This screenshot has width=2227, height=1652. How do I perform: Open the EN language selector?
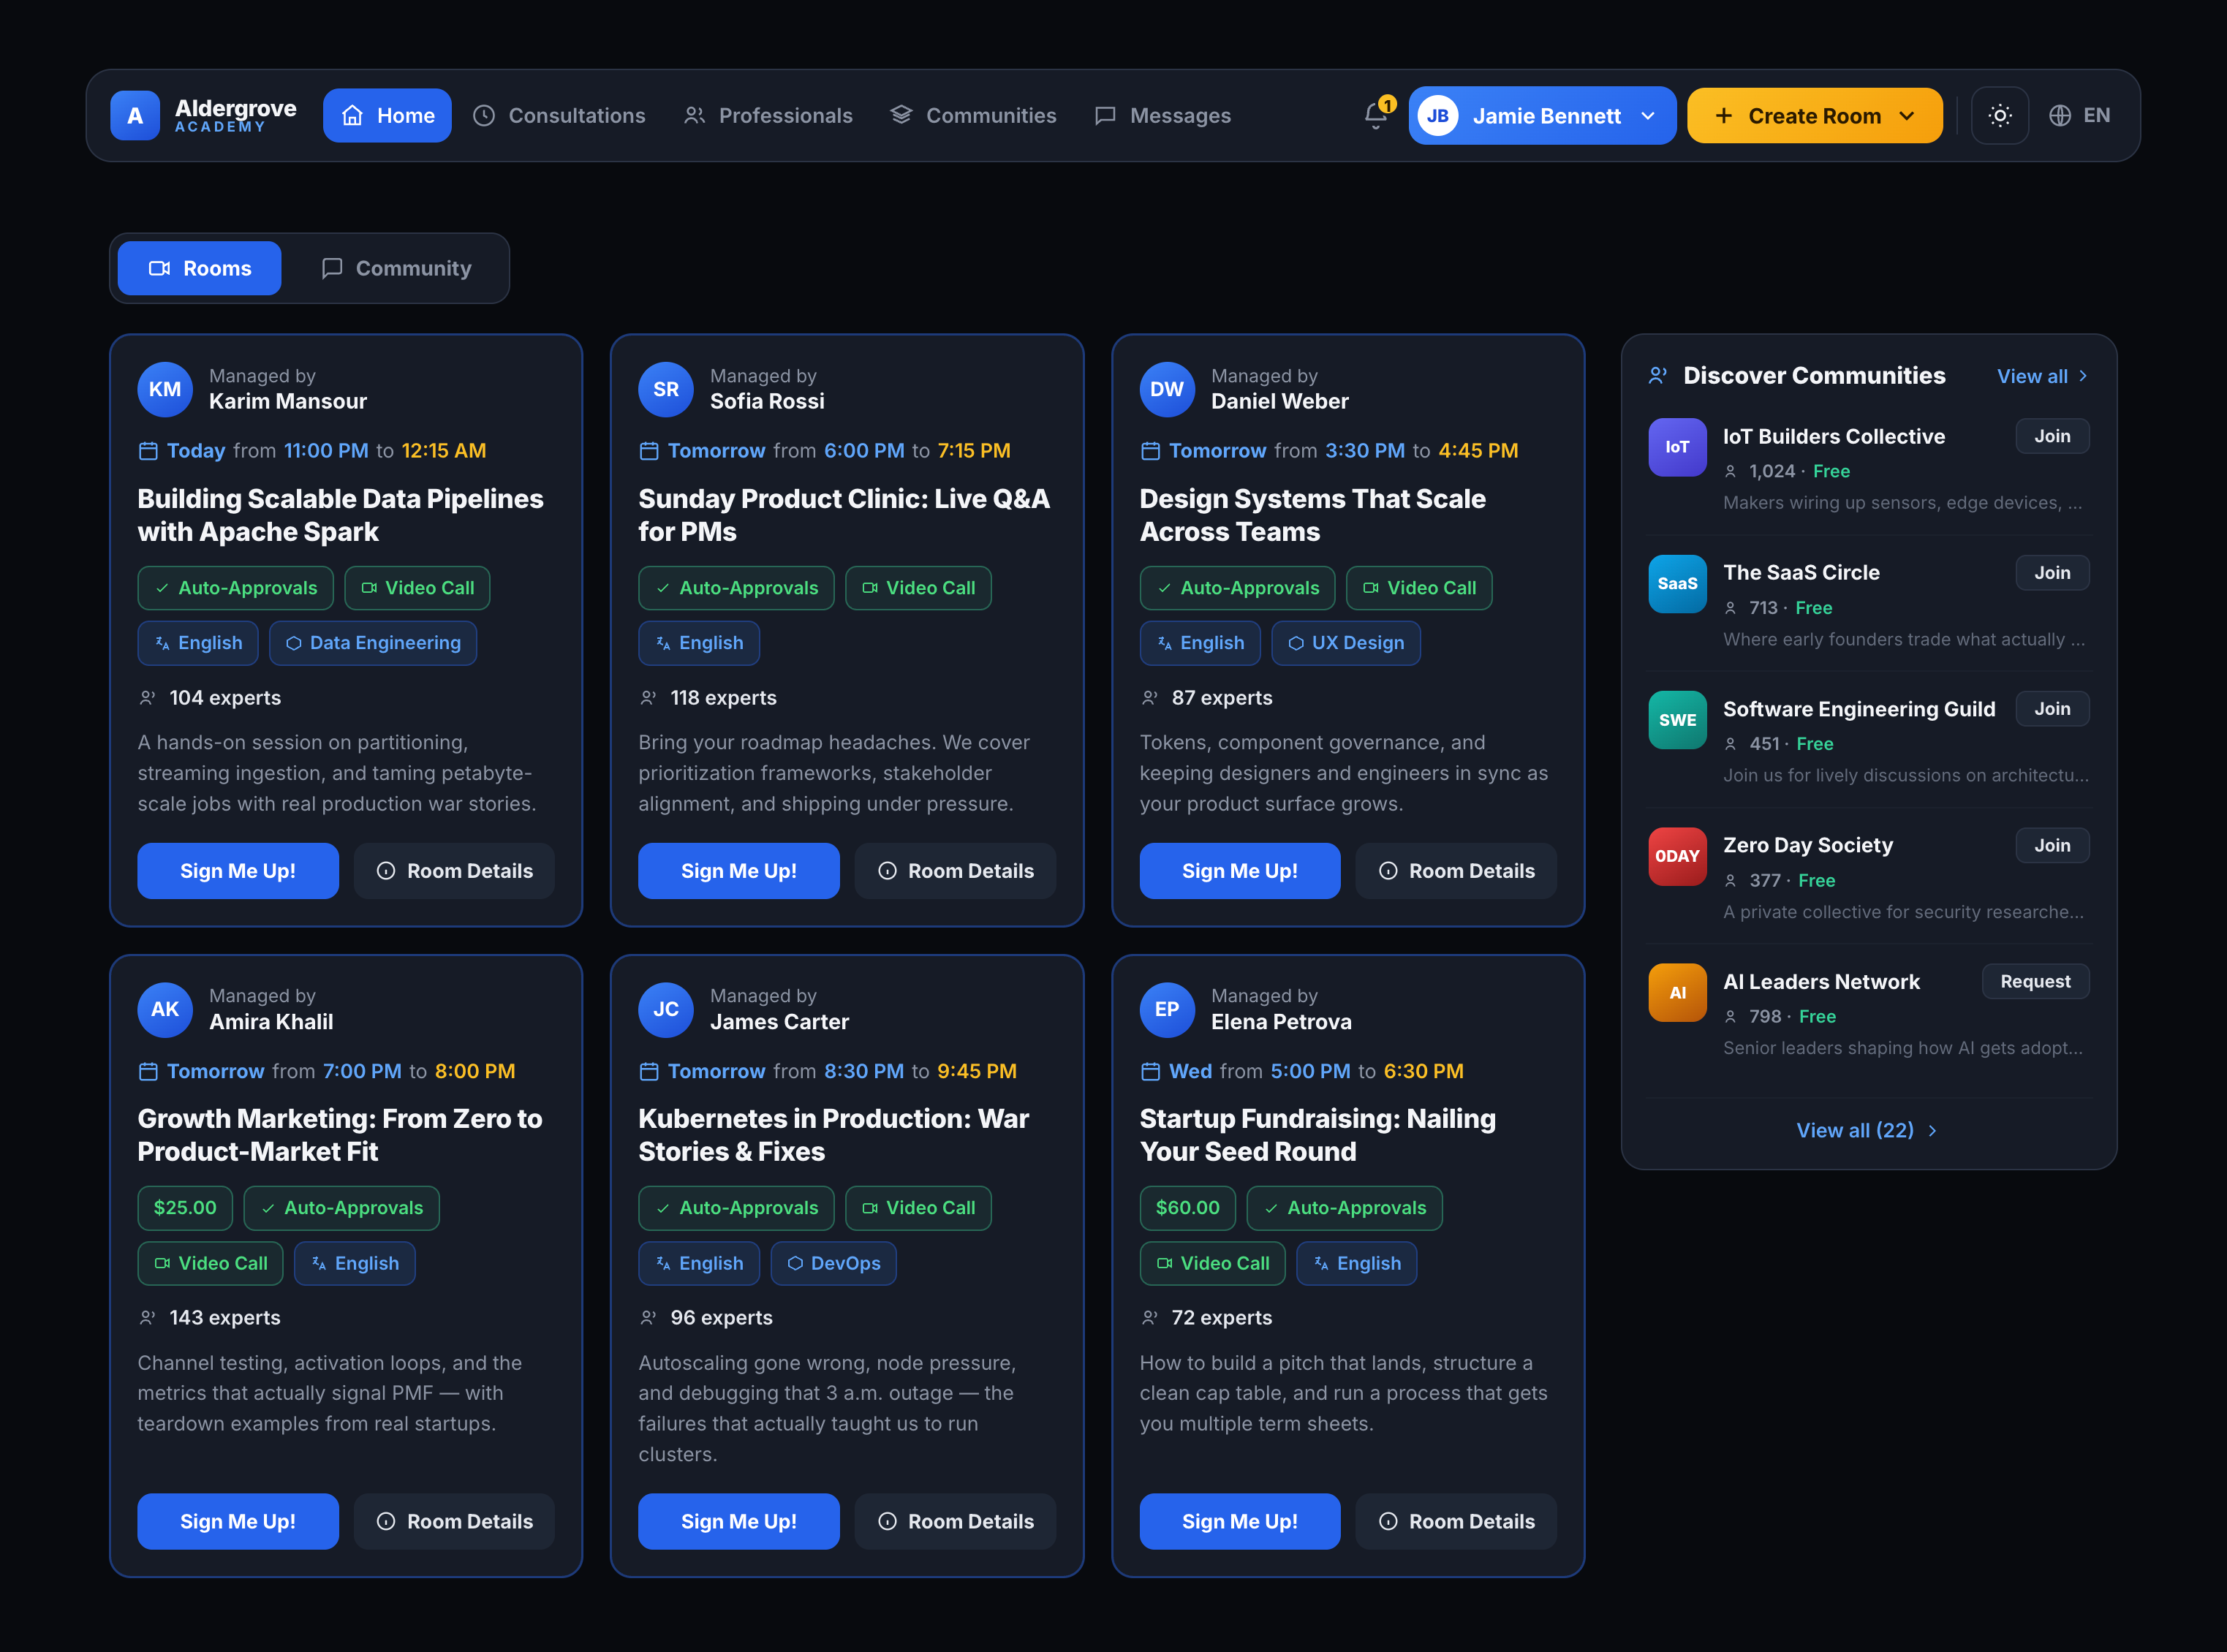[x=2080, y=116]
